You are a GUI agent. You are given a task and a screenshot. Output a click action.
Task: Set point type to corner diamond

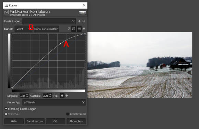67,96
